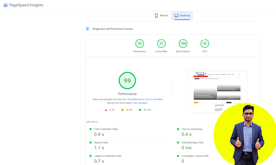Viewport: 276px width, 165px height.
Task: Click the green circle 90–100 legend icon
Action: pyautogui.click(x=140, y=110)
